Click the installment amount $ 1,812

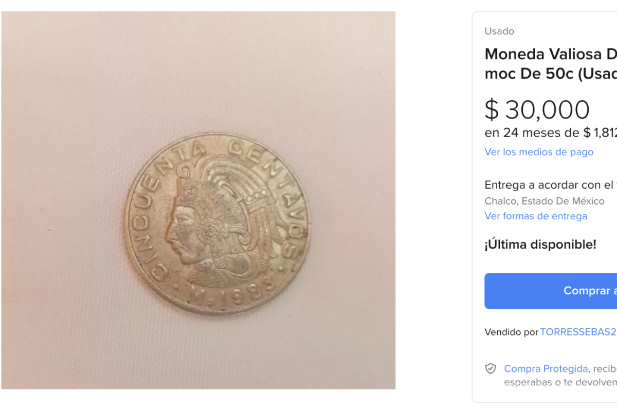(599, 133)
